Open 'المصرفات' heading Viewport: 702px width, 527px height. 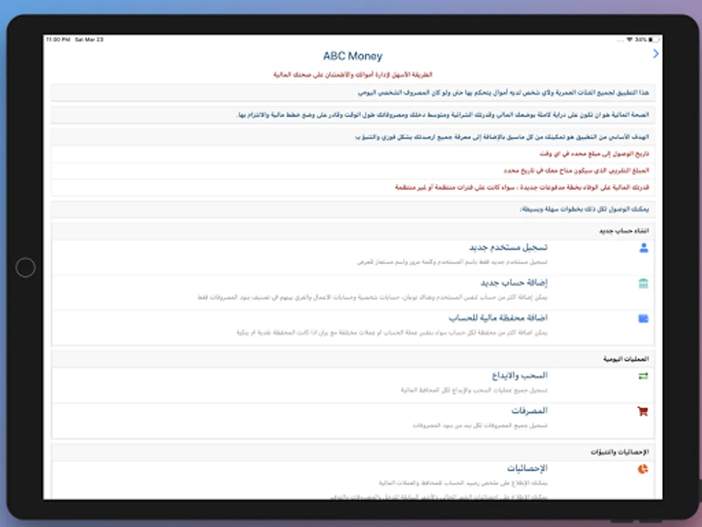(529, 410)
